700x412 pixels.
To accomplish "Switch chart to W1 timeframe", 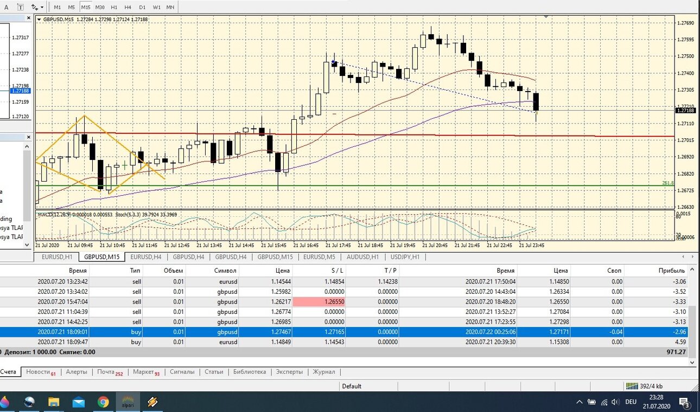I will (156, 7).
